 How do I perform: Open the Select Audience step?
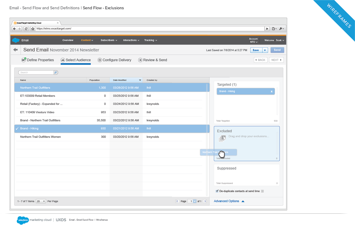[76, 60]
